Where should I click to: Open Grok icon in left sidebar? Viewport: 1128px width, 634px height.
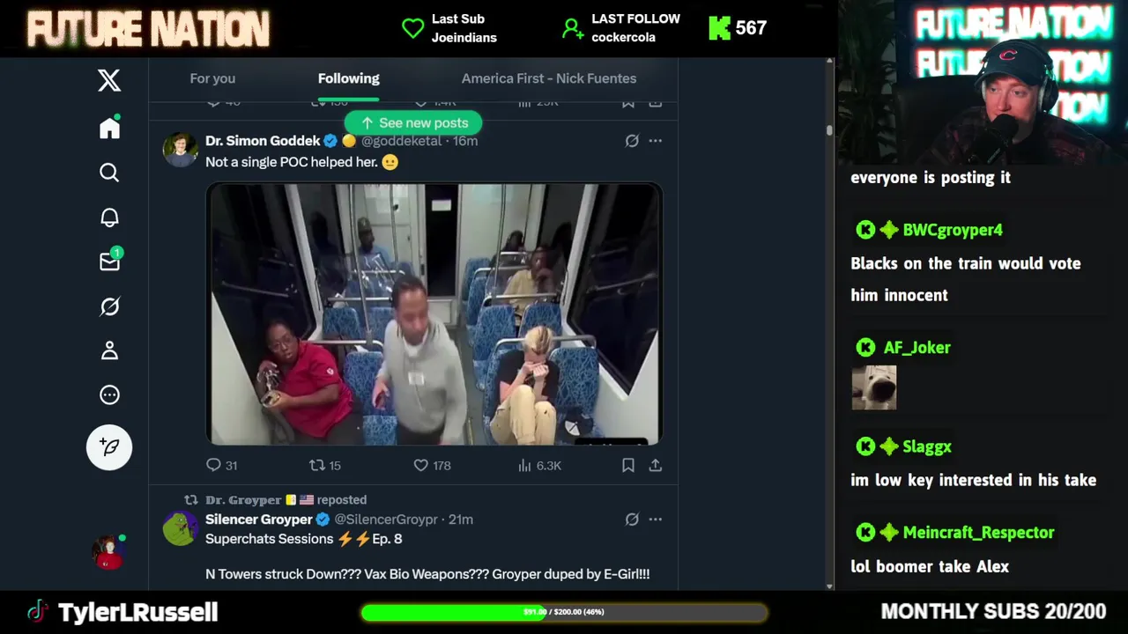pos(109,306)
